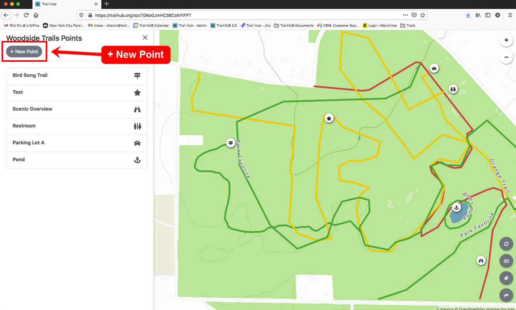Image resolution: width=516 pixels, height=310 pixels.
Task: Select the restroom marker on the map
Action: tap(453, 89)
